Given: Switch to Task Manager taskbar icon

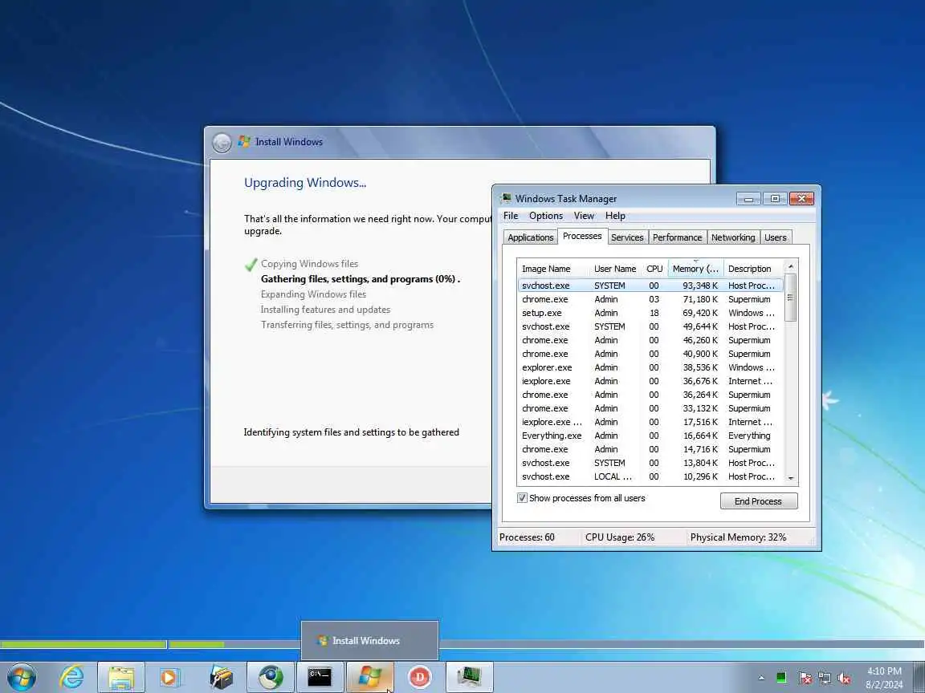Looking at the screenshot, I should pyautogui.click(x=470, y=676).
